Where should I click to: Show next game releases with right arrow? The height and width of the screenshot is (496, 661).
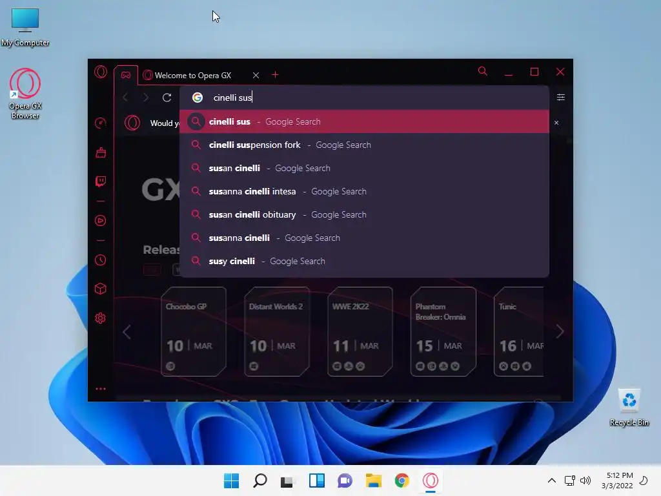click(560, 331)
